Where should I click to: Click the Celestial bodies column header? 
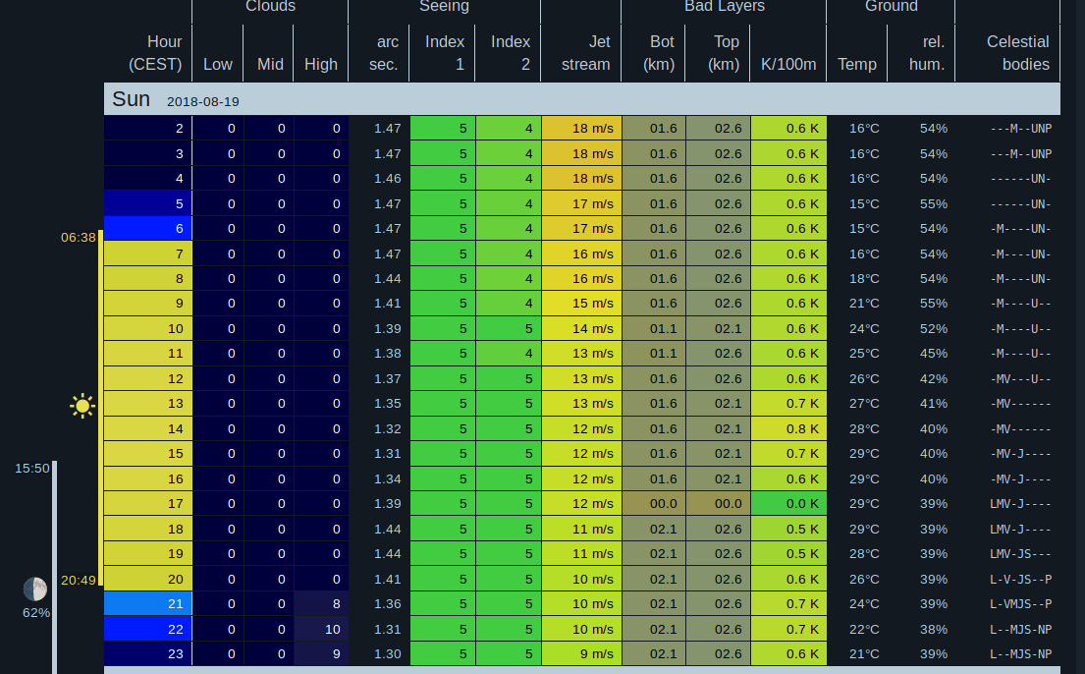click(1017, 53)
